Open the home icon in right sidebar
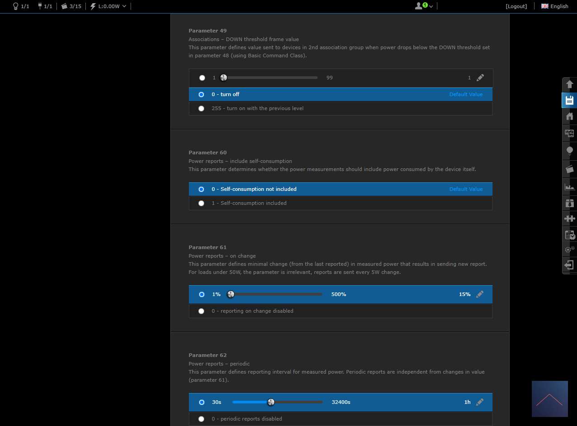Image resolution: width=577 pixels, height=426 pixels. point(569,116)
